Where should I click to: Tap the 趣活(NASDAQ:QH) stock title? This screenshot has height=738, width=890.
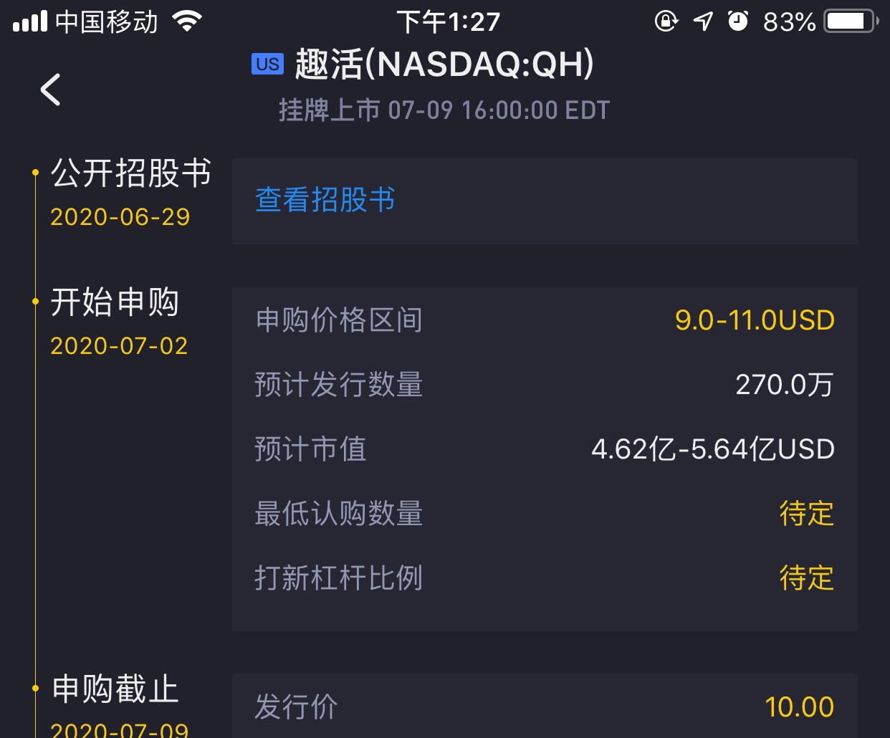tap(444, 64)
